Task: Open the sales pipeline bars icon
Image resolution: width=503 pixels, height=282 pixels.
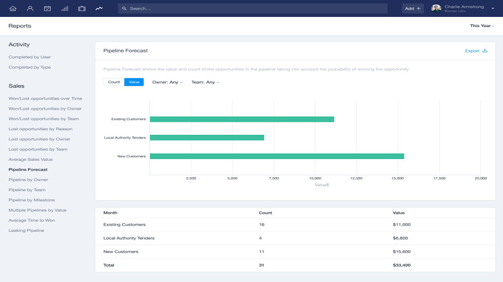Action: pyautogui.click(x=64, y=8)
